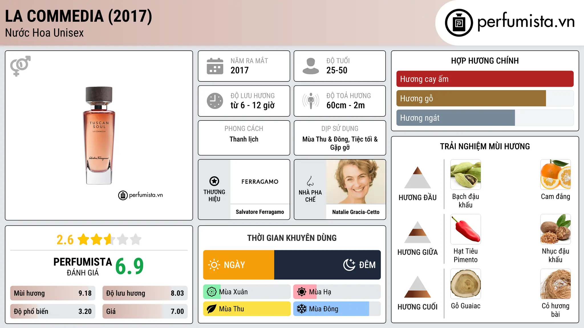
Task: Select the Nhục đậu khấu nutmeg image
Action: [555, 229]
